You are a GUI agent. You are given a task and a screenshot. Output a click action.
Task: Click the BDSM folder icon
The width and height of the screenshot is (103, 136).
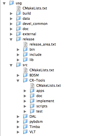pos(25,75)
